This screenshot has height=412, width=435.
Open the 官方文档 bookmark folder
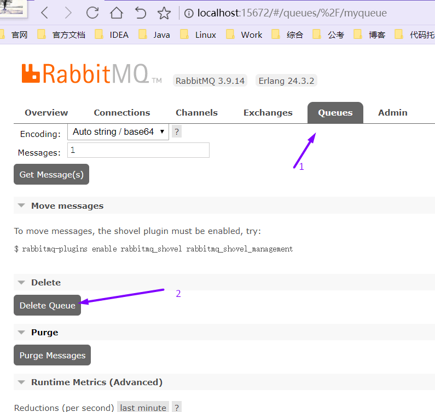click(x=61, y=35)
